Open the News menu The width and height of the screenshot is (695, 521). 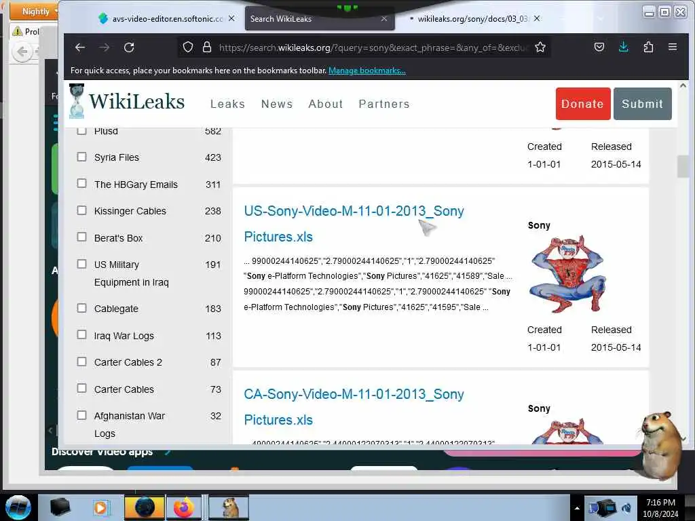click(x=277, y=104)
